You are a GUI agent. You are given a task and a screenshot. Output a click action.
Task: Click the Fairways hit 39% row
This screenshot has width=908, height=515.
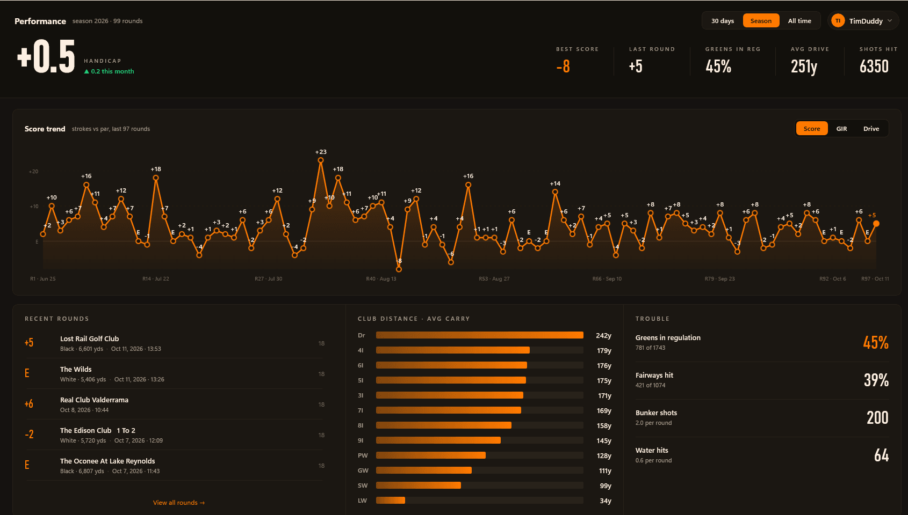tap(762, 380)
